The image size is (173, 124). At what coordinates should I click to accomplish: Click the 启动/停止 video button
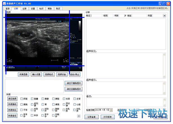tap(75, 75)
